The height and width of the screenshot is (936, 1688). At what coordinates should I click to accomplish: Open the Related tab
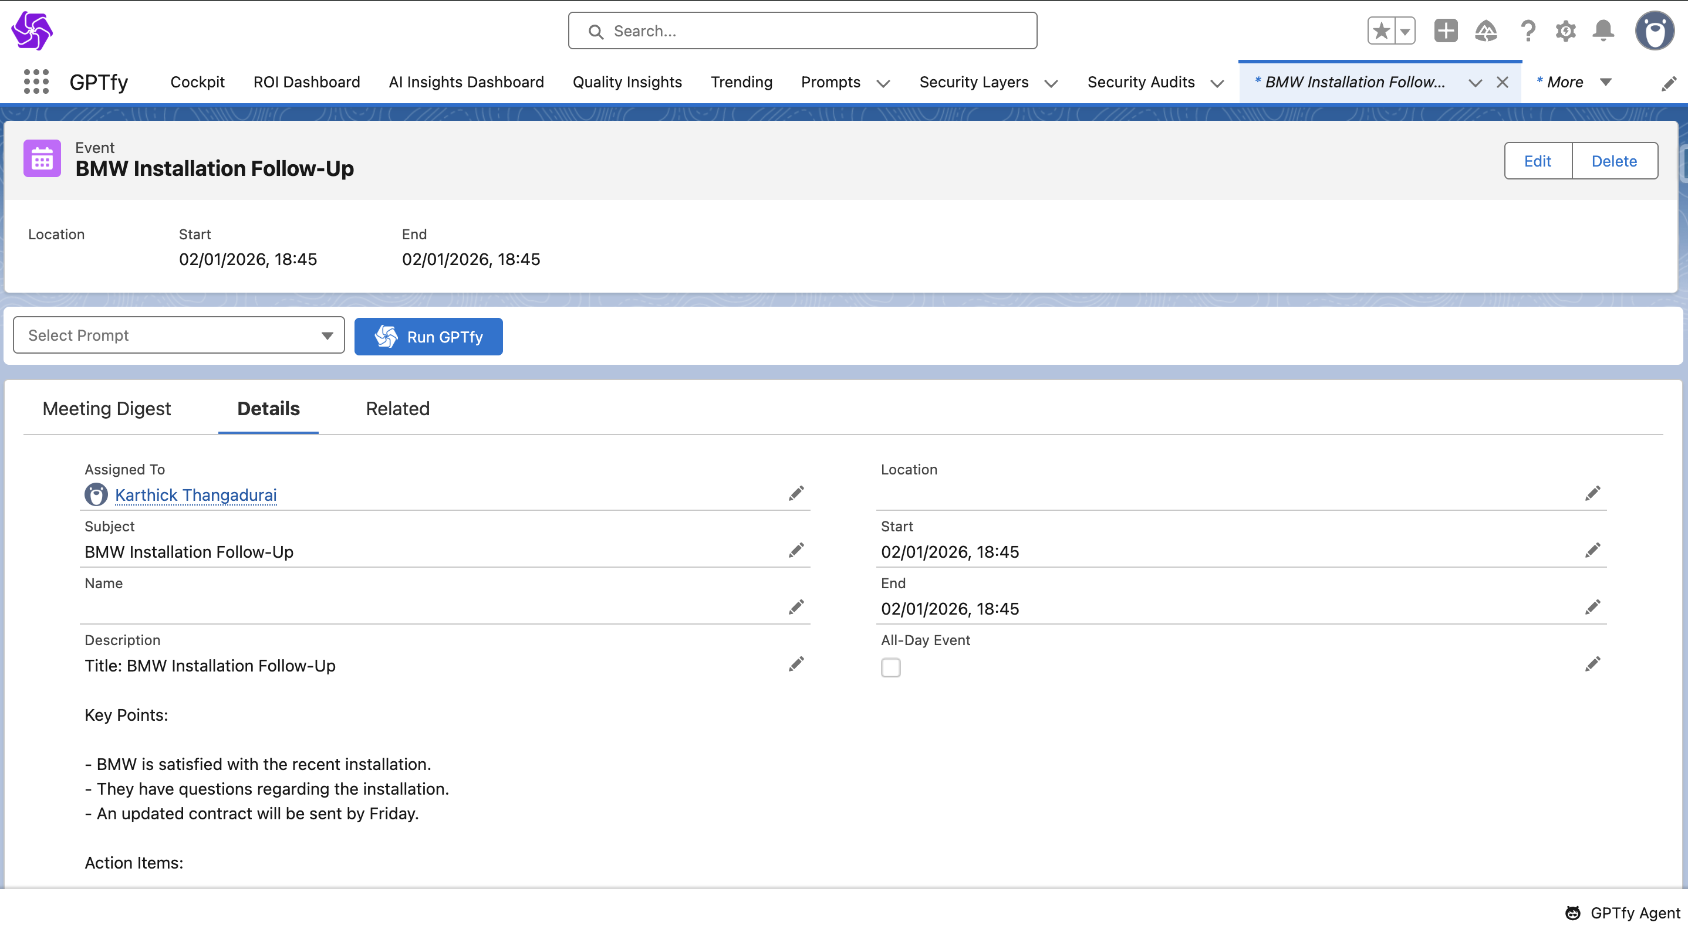[x=397, y=408]
